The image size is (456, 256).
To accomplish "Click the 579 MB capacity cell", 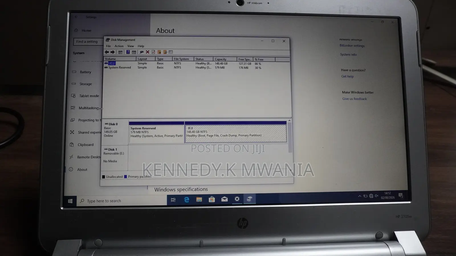I will pos(220,68).
